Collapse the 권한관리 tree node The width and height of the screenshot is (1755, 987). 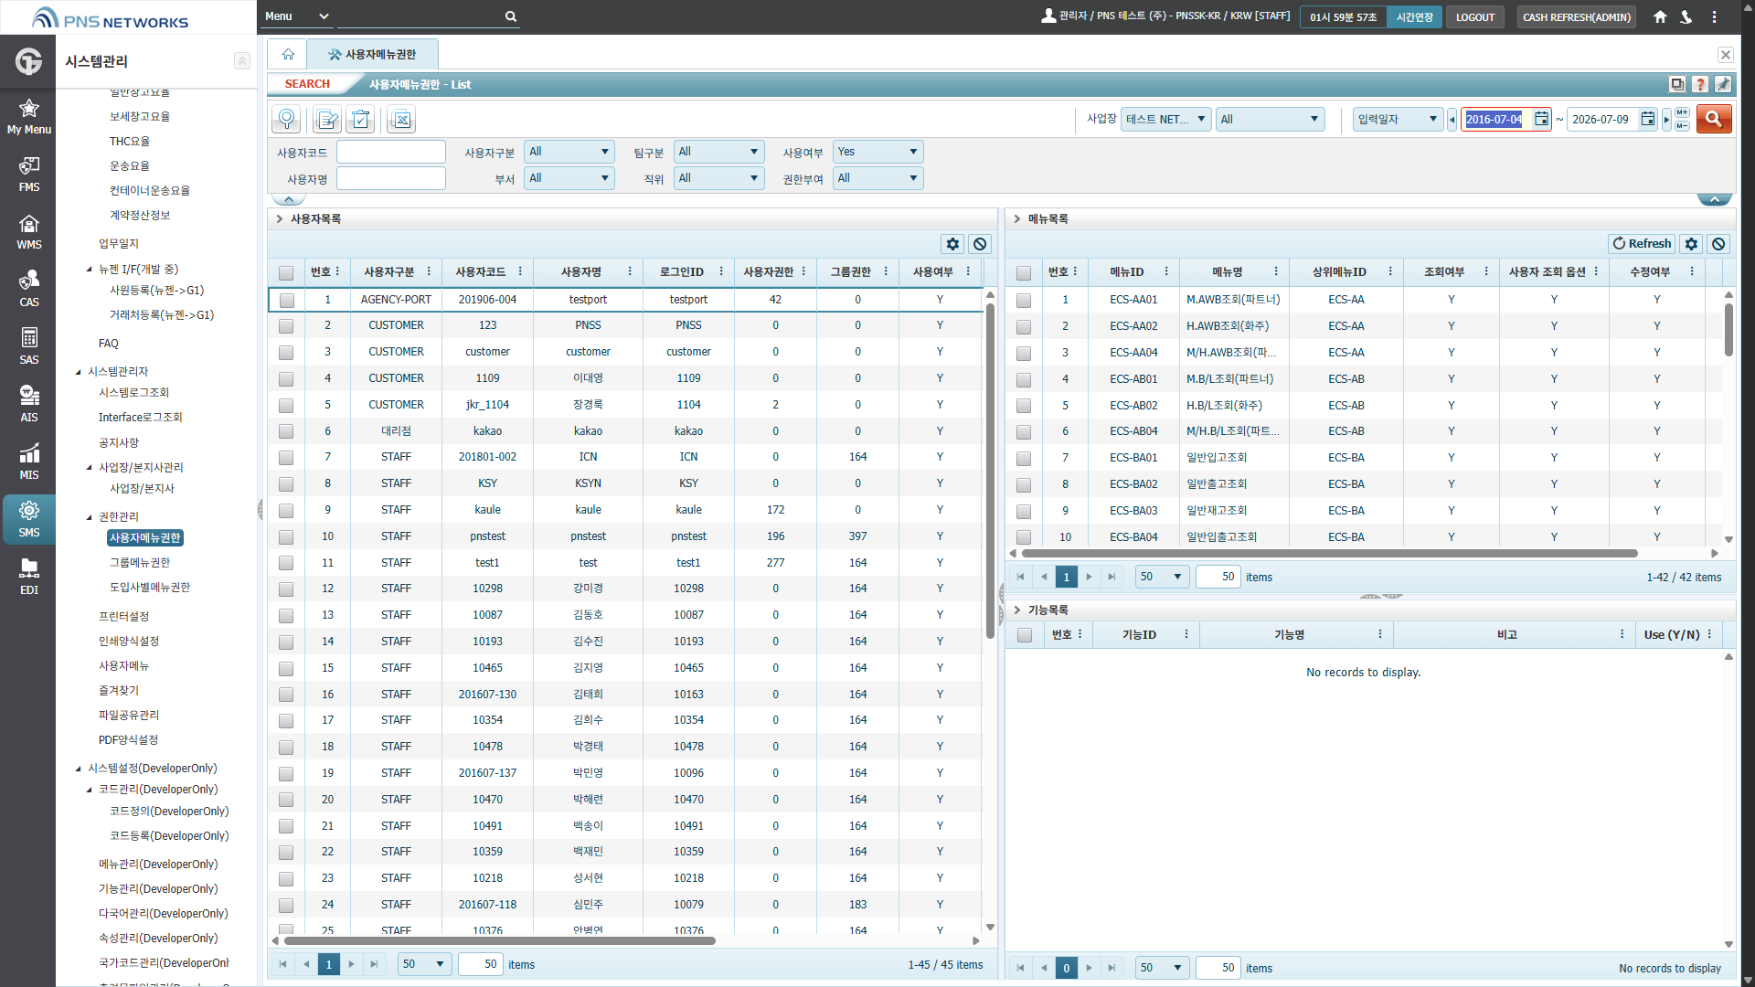coord(89,517)
